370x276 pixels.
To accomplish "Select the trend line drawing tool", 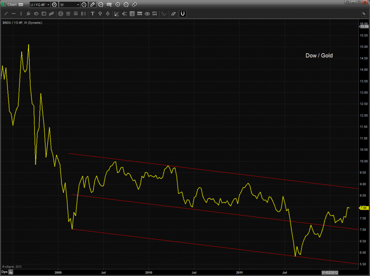I will (x=6, y=14).
